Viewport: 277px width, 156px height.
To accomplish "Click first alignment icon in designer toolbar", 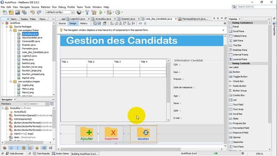I will point(112,23).
